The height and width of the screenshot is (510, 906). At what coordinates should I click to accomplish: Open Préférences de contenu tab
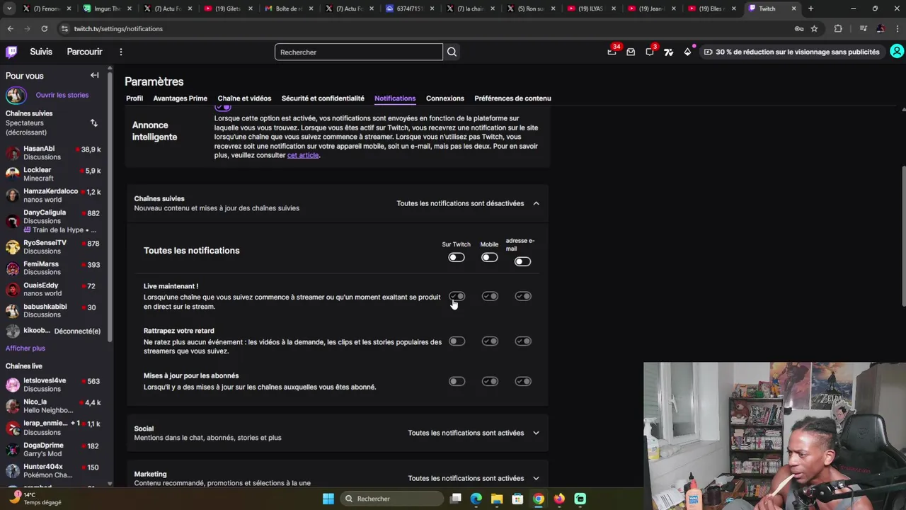512,98
